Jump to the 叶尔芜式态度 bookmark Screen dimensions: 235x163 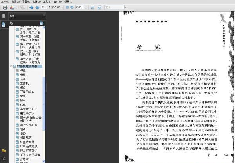pos(29,146)
